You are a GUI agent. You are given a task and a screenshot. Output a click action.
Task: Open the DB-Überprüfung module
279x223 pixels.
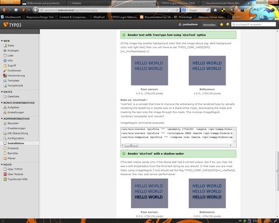click(15, 133)
